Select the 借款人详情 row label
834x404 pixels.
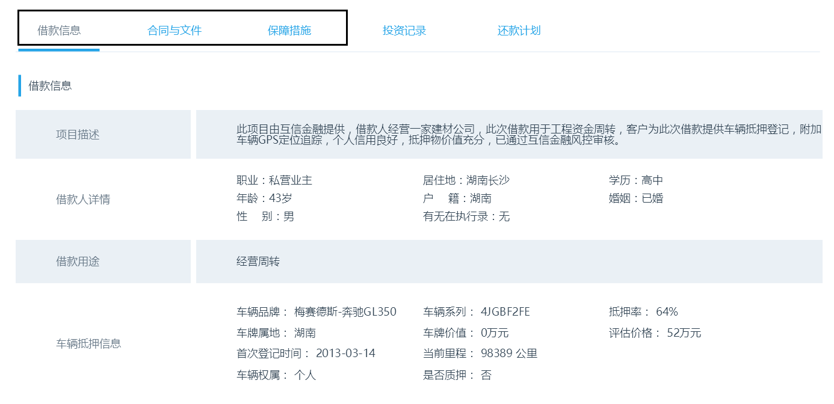tap(83, 200)
